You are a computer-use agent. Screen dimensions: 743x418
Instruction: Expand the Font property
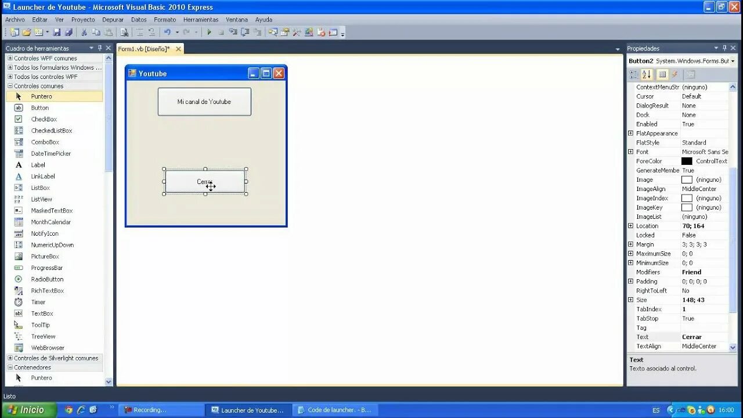point(631,152)
